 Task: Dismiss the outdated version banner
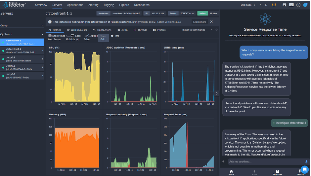[x=211, y=22]
